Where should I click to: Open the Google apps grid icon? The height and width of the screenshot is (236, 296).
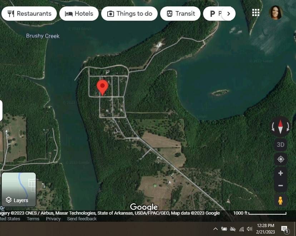click(x=256, y=13)
